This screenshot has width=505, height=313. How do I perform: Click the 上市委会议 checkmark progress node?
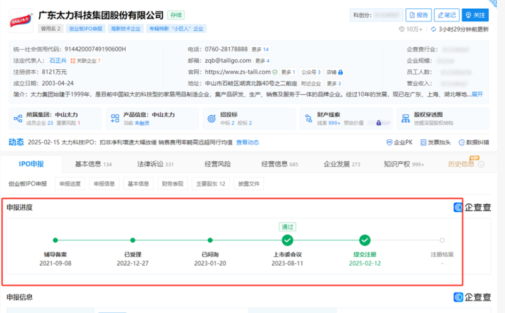(287, 240)
